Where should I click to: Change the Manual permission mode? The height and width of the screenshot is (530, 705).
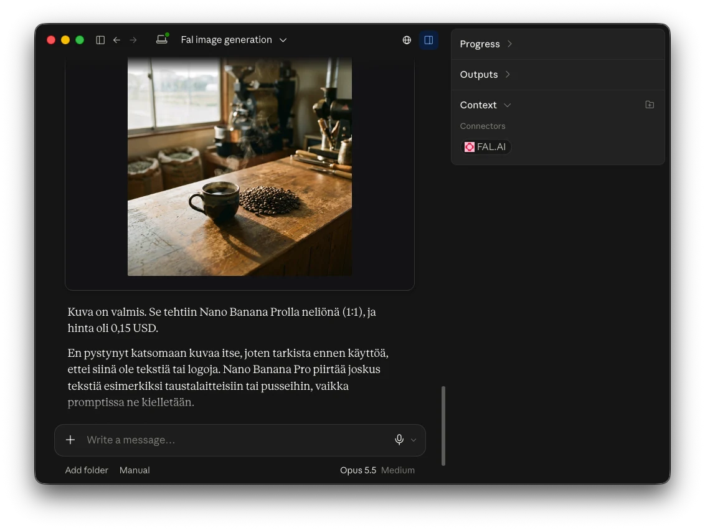(x=135, y=470)
